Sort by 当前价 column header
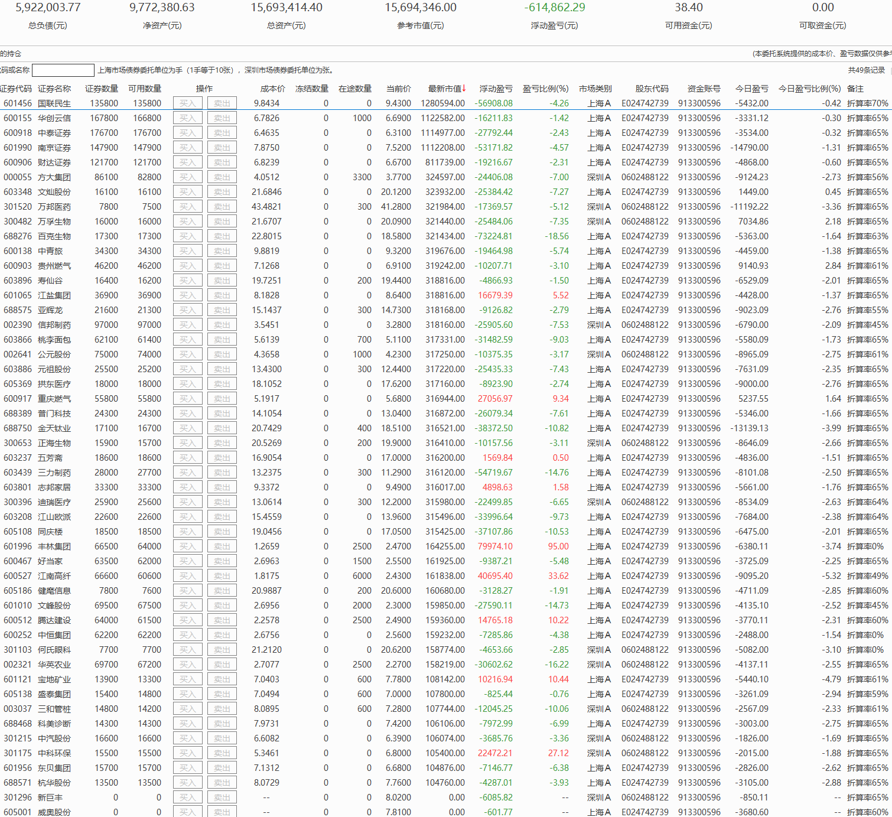Viewport: 892px width, 817px height. [x=399, y=89]
